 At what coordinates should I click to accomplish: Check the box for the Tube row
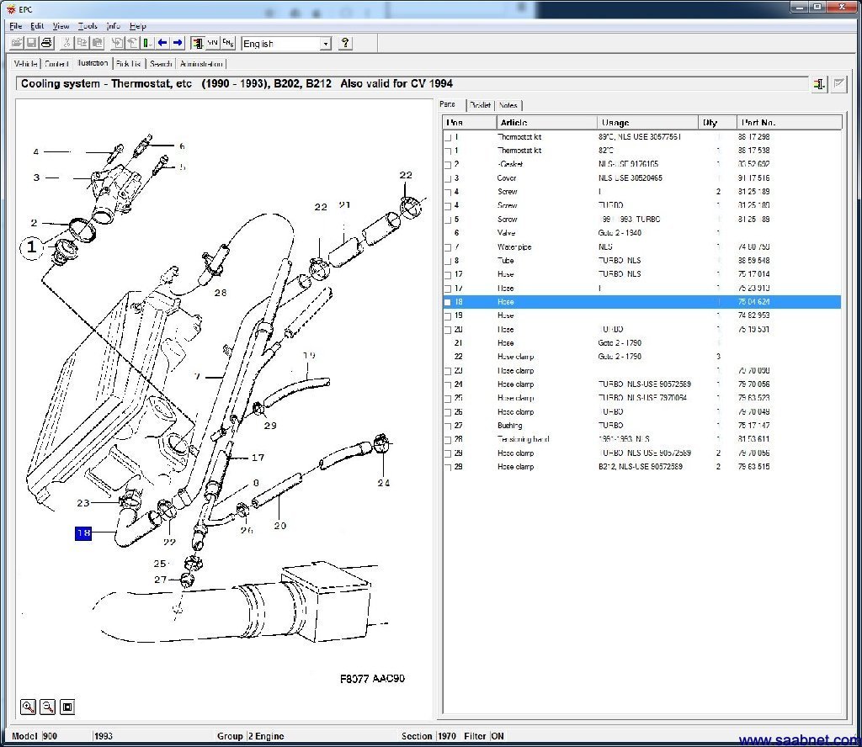(448, 262)
